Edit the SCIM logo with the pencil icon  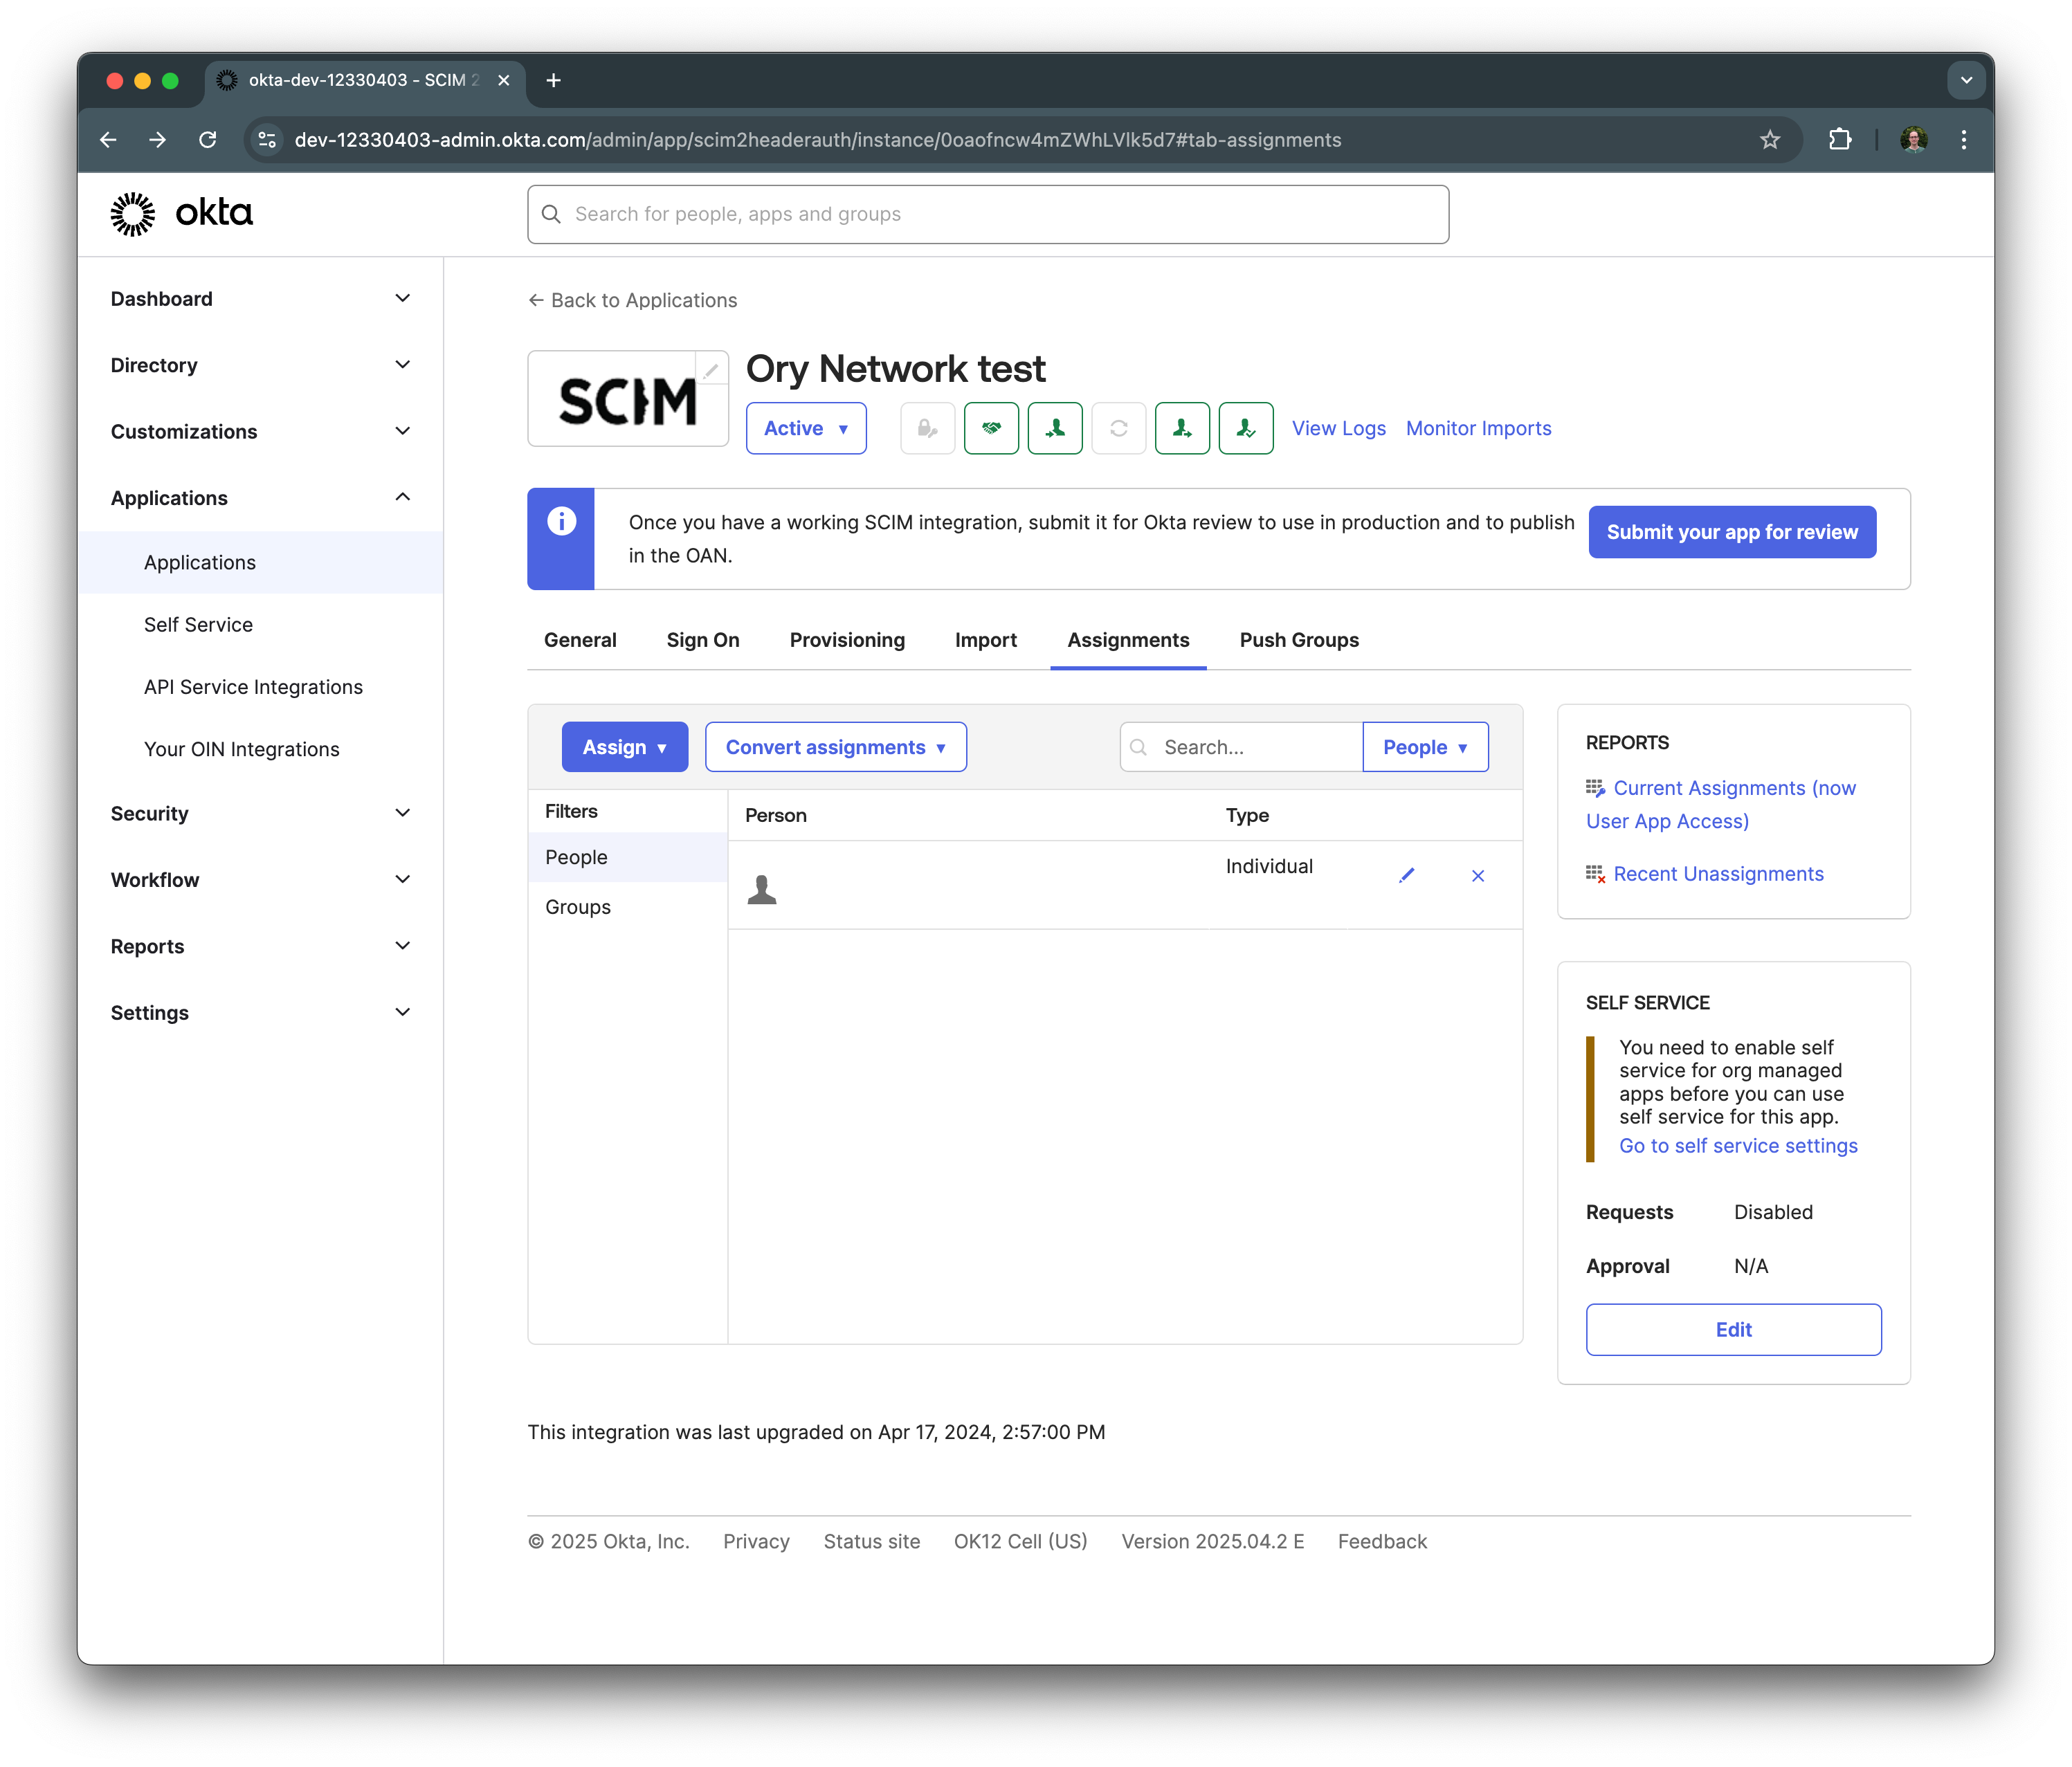[x=710, y=371]
